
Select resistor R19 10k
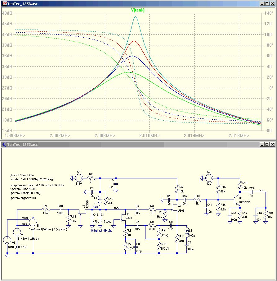tap(266, 215)
